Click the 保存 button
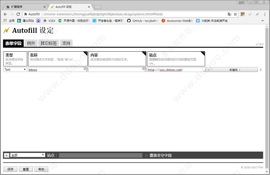This screenshot has width=270, height=175. pyautogui.click(x=10, y=169)
